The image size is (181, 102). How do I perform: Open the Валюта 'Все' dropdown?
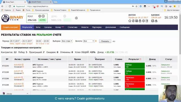tap(89, 41)
